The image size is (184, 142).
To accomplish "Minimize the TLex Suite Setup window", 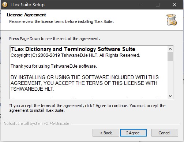I will pos(141,5).
